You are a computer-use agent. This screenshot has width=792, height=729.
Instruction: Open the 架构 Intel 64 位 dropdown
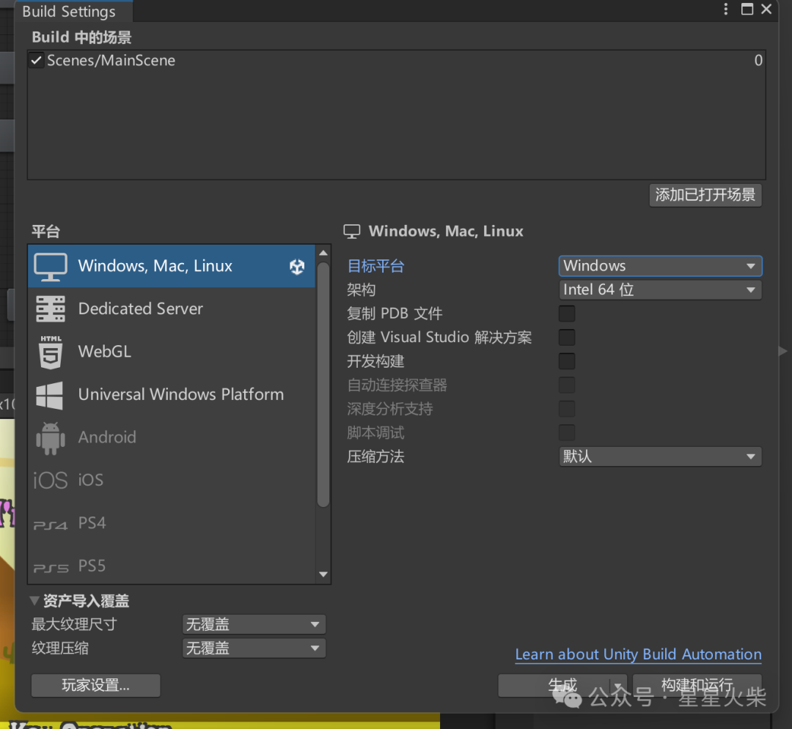[660, 289]
